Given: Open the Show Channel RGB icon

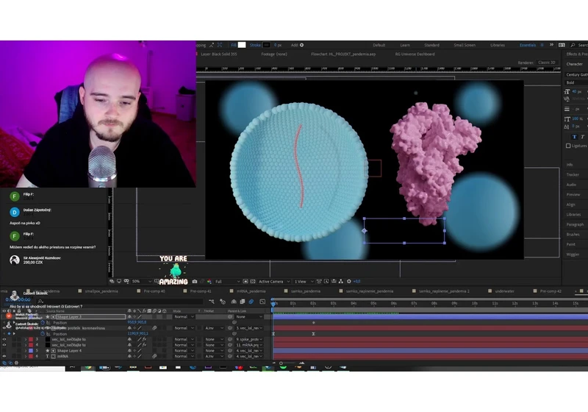Looking at the screenshot, I should point(209,281).
